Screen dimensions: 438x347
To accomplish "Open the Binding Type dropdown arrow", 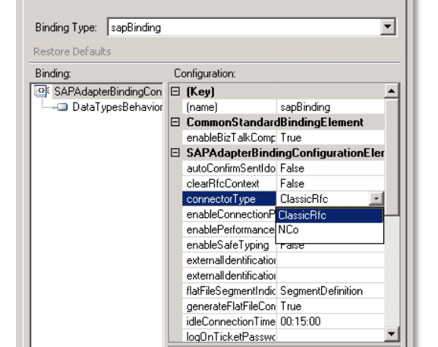I will pos(387,27).
